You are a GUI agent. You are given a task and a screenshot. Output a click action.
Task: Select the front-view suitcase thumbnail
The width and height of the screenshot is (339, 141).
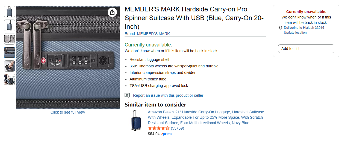coord(10,12)
